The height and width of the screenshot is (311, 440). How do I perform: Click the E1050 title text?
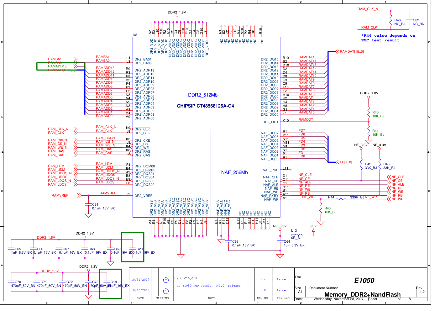point(364,281)
